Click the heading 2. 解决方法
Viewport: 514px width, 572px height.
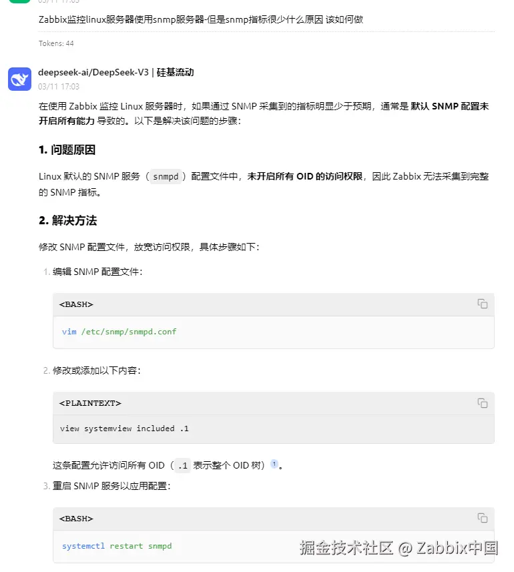(x=68, y=220)
